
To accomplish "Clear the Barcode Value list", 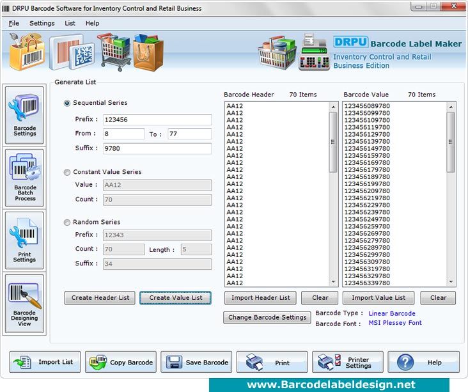I will 438,297.
